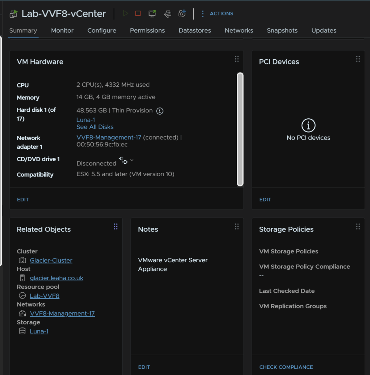Click See All Disks link
The width and height of the screenshot is (370, 375).
click(x=95, y=127)
